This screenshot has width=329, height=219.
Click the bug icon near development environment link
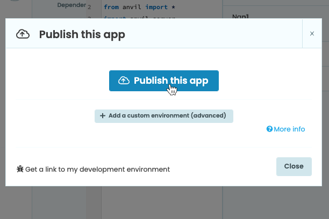pyautogui.click(x=20, y=169)
